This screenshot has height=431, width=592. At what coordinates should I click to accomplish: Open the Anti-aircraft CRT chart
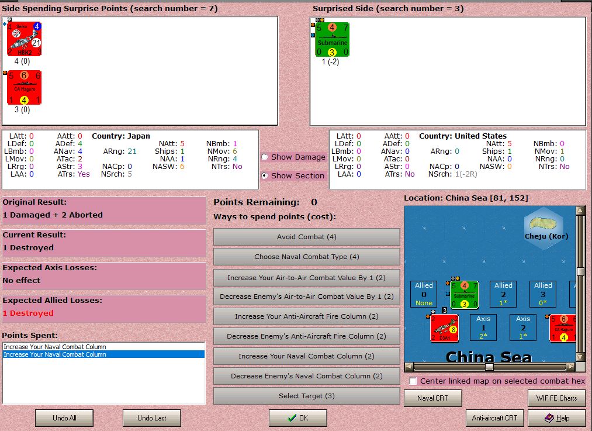click(494, 418)
